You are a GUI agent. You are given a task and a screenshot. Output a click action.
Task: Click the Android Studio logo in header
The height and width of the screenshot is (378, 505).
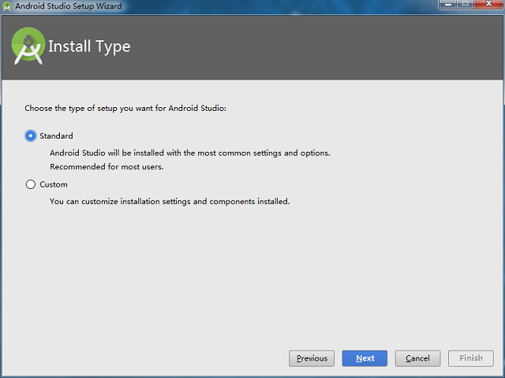click(28, 46)
